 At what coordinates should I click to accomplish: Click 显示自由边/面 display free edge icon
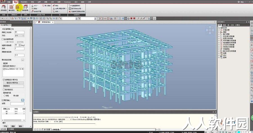(70, 8)
